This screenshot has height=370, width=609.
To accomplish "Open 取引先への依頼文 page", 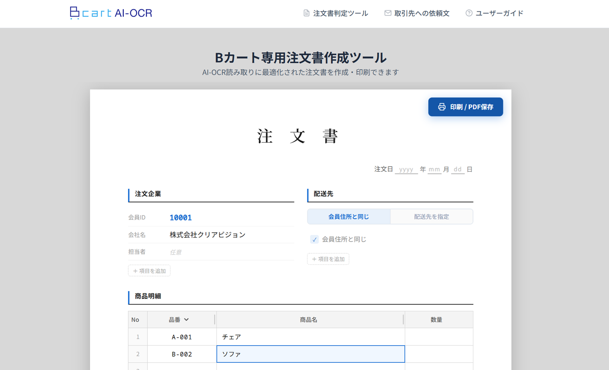I will pos(421,13).
